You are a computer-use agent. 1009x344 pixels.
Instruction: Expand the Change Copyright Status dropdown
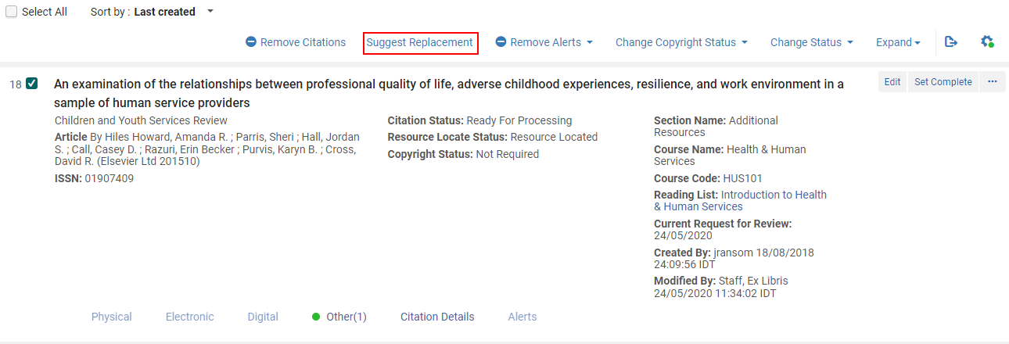tap(681, 42)
